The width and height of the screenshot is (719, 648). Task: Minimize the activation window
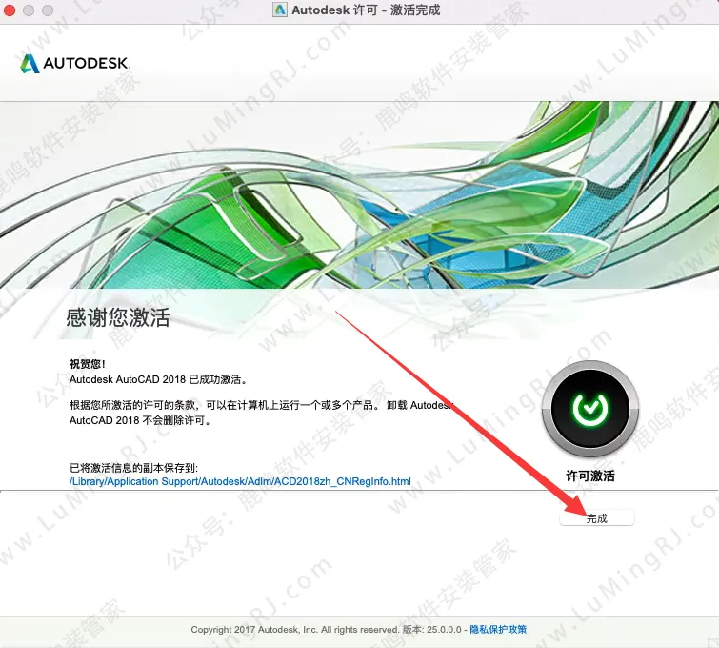(29, 10)
